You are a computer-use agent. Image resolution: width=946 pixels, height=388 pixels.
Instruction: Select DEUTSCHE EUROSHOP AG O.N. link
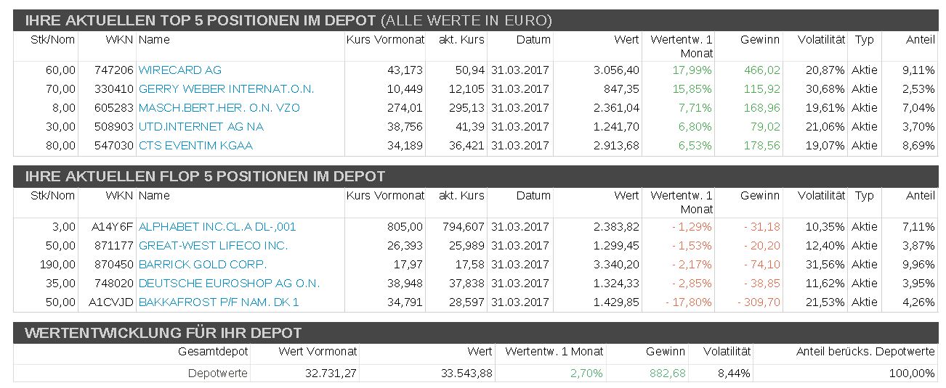pos(229,284)
